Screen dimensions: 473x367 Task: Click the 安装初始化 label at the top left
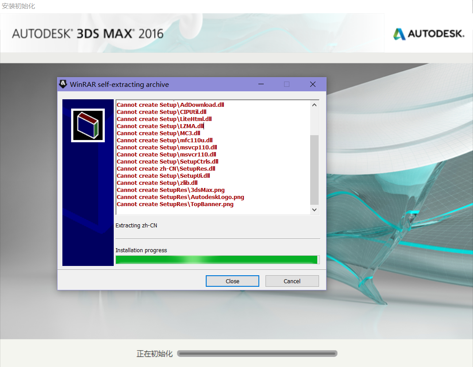(18, 6)
